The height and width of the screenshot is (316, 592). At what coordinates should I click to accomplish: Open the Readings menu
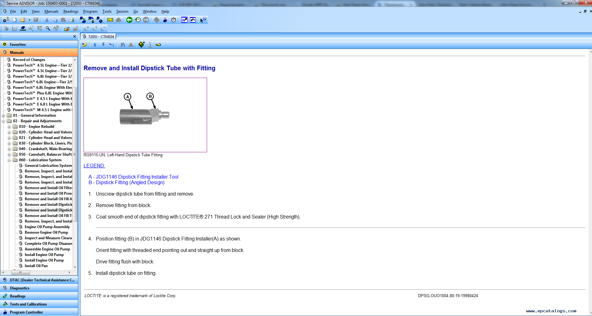click(x=71, y=11)
